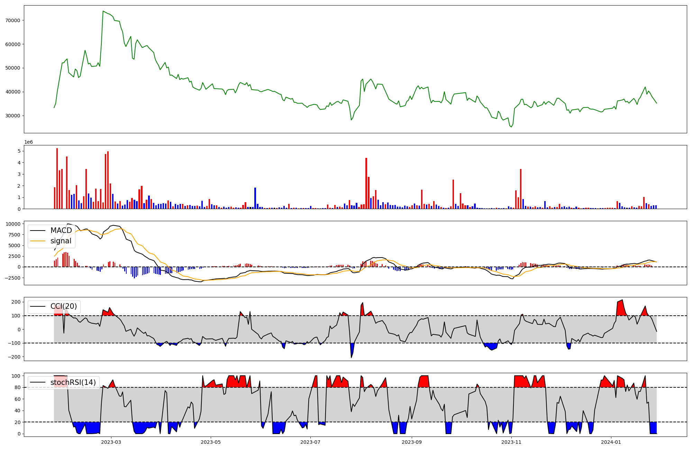
Task: Click the orange signal legend entry
Action: pyautogui.click(x=61, y=241)
